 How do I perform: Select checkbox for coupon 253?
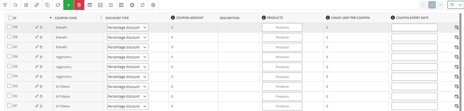coord(9,86)
